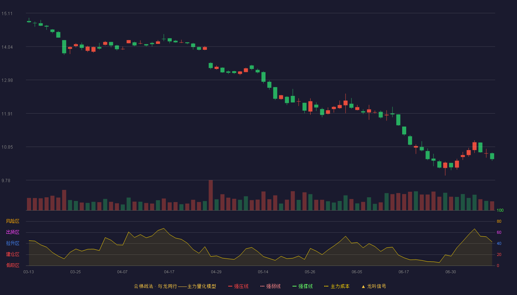Select the 风险区 zone label
This screenshot has width=517, height=295.
tap(13, 221)
